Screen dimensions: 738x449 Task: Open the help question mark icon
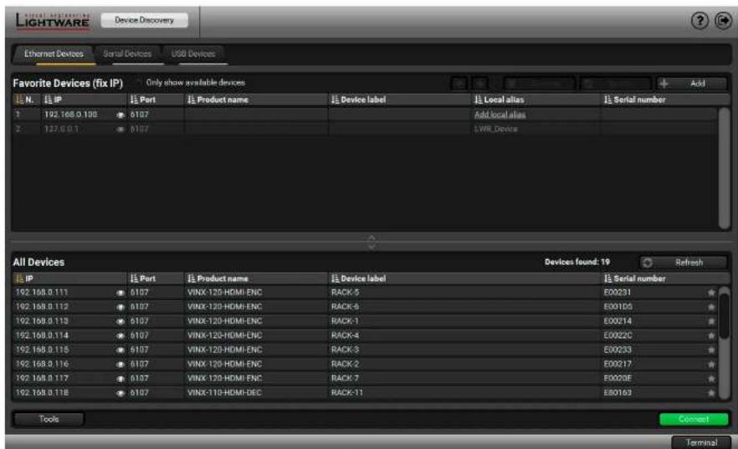coord(700,21)
